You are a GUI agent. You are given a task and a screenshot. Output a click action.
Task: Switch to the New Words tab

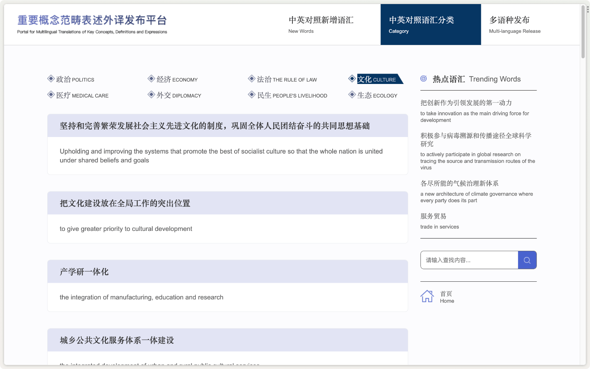coord(321,24)
